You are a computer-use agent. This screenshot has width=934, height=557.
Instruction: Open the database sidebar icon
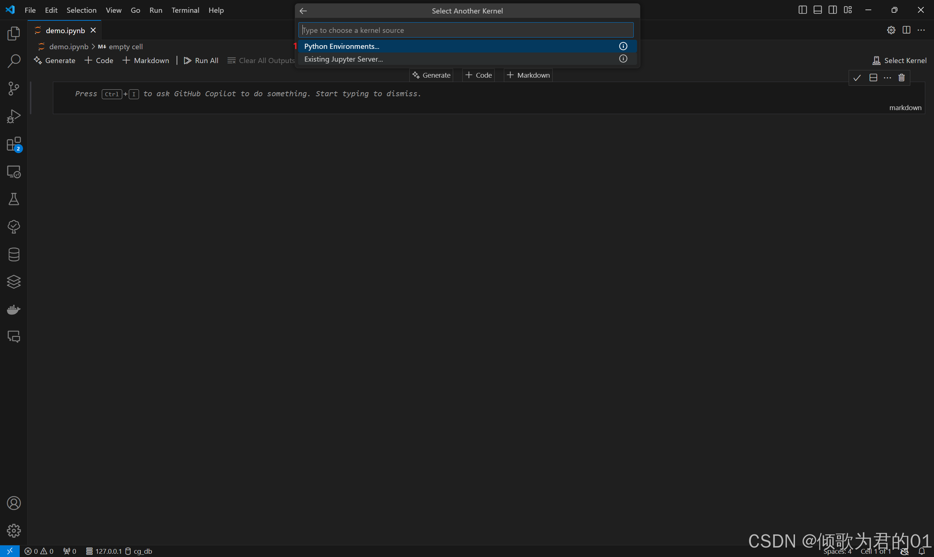click(x=13, y=254)
